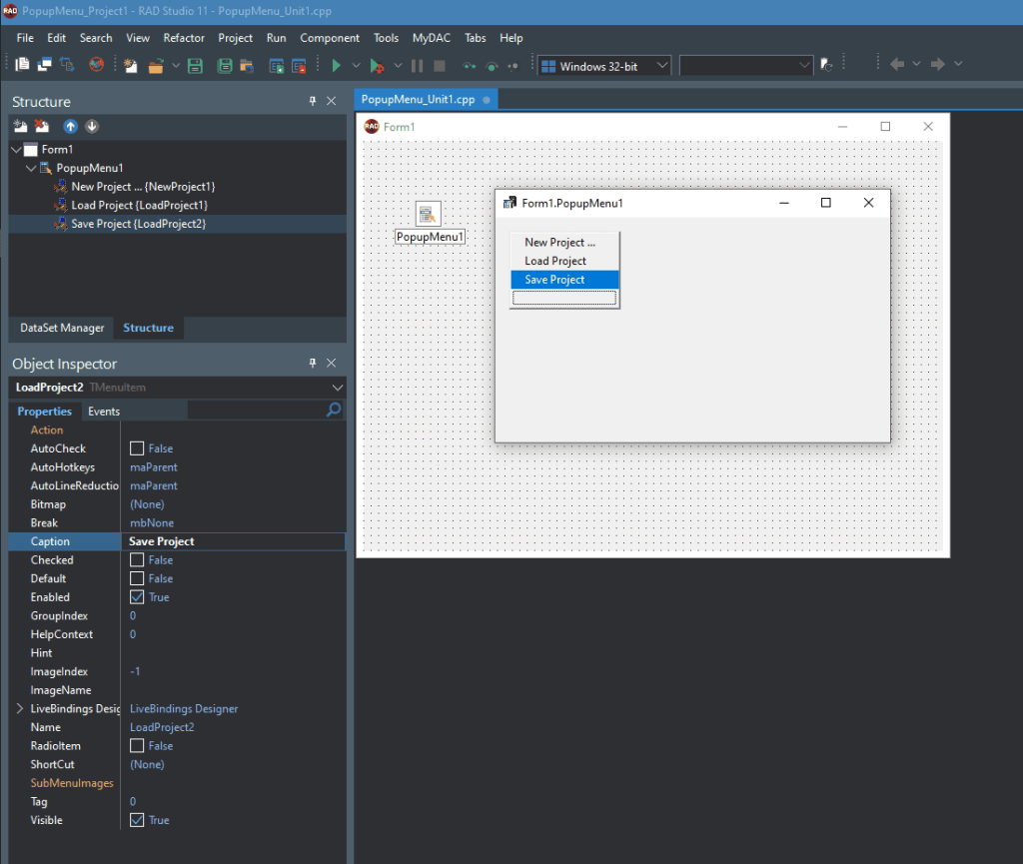Click the red no-browser toolbar icon
Screen dimensions: 1023x864
click(x=97, y=65)
